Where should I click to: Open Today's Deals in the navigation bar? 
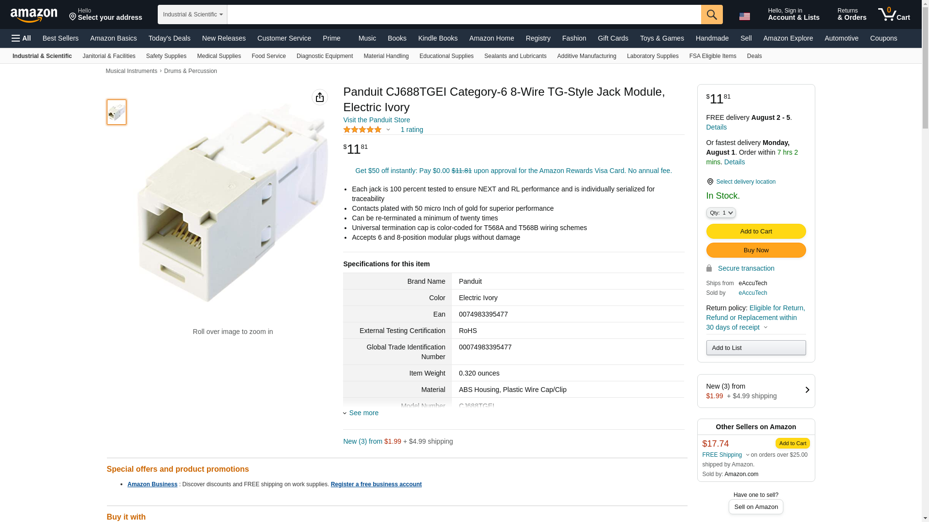tap(169, 38)
